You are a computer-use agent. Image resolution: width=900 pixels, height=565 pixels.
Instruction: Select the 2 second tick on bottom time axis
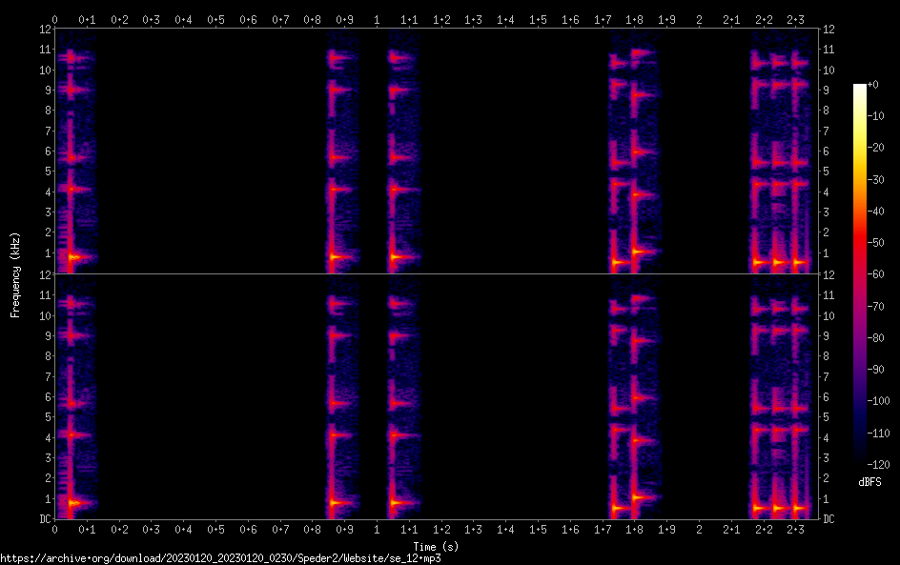tap(699, 530)
